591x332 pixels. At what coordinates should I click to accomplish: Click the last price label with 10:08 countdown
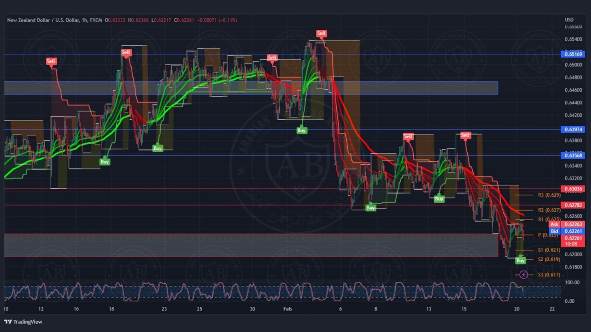(573, 241)
